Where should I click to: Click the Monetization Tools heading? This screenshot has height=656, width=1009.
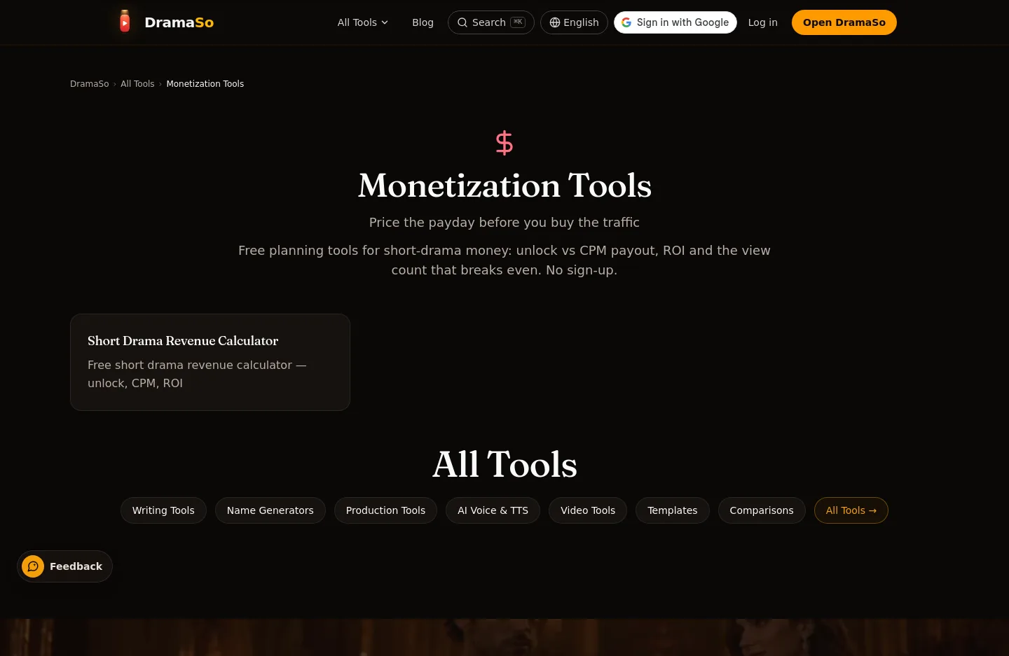click(x=504, y=186)
